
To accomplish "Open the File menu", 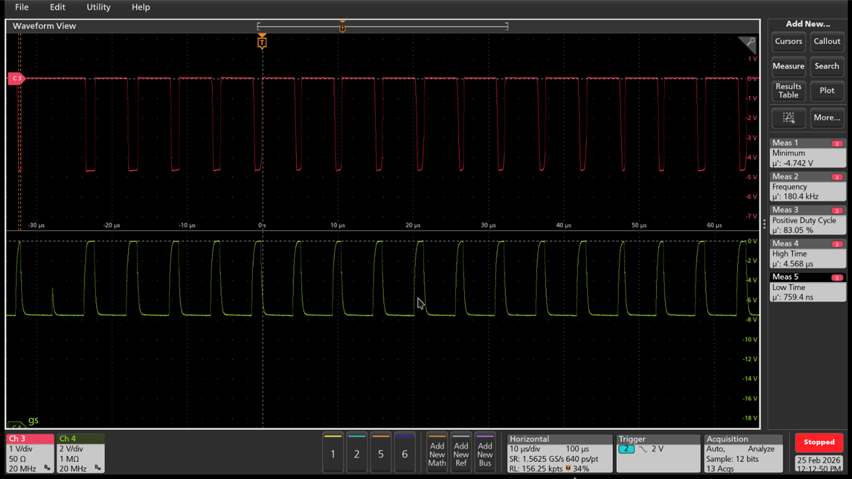I will 21,7.
